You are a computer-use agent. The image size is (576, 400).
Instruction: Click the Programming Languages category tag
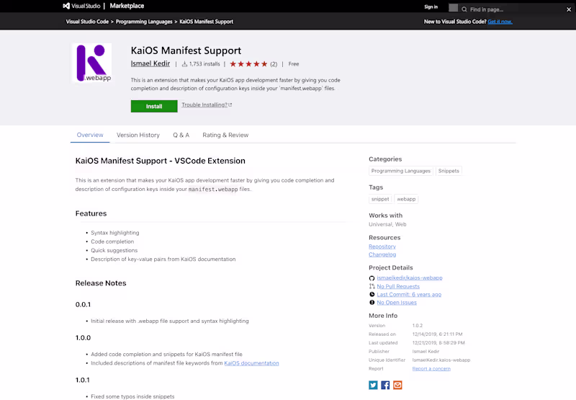click(400, 171)
